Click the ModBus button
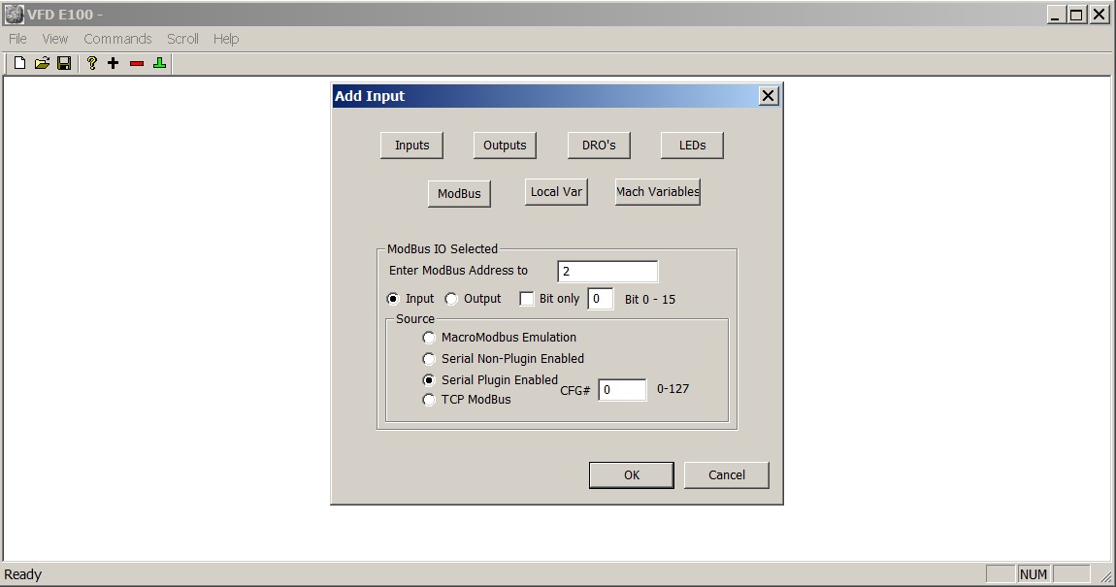The width and height of the screenshot is (1116, 587). click(x=459, y=193)
